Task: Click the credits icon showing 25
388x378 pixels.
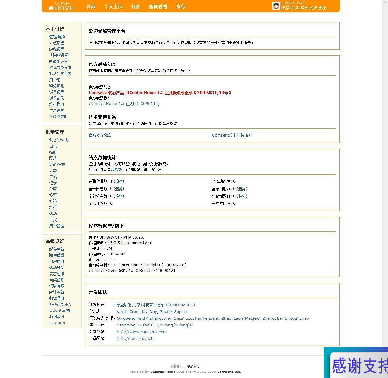Action: coord(298,3)
